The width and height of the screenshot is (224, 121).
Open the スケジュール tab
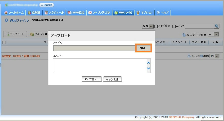click(x=54, y=13)
